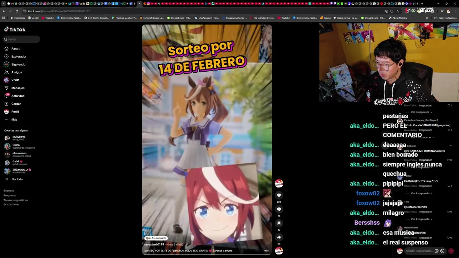459x258 pixels.
Task: Open the Bookmarks bookmark
Action: [18, 18]
